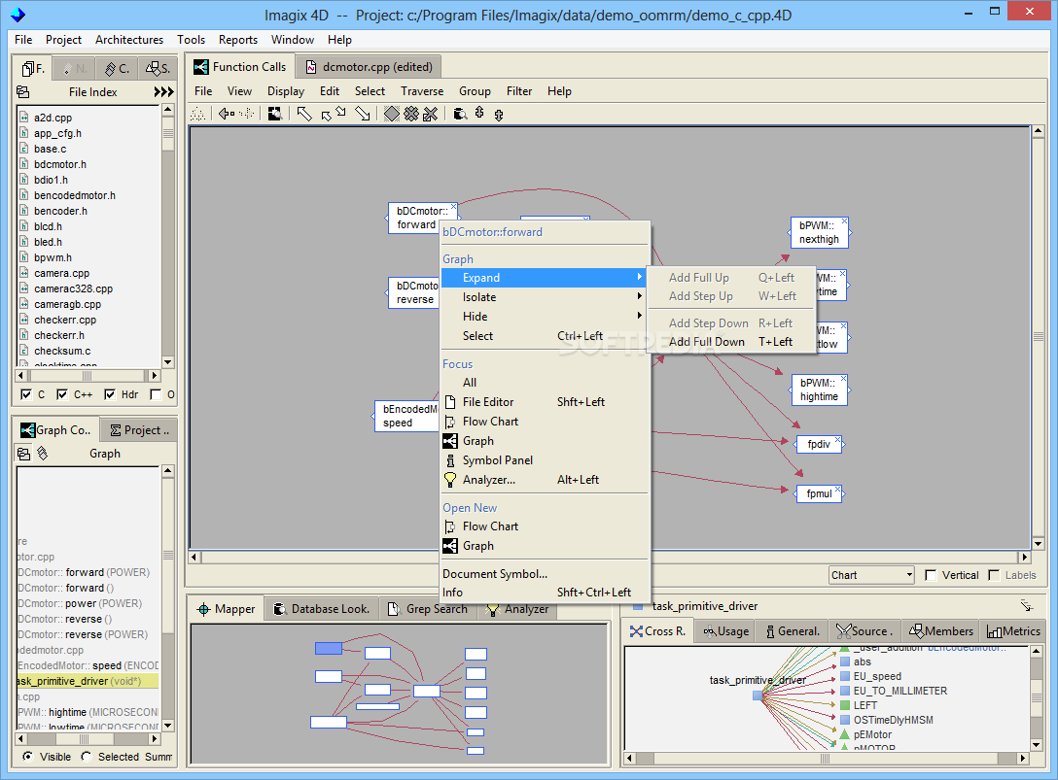Click the crossed-out diamonds toolbar icon

(430, 114)
